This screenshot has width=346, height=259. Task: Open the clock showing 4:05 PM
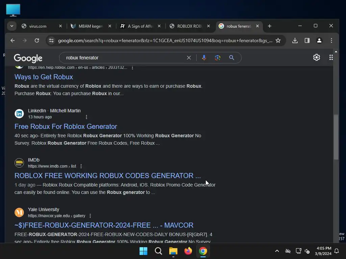(323, 251)
